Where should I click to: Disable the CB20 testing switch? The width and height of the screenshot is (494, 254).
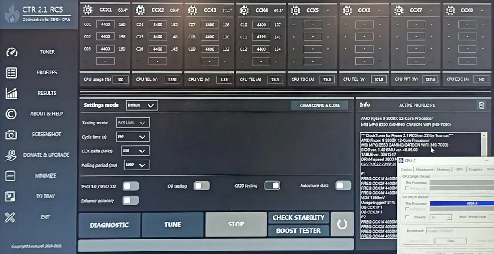click(272, 185)
